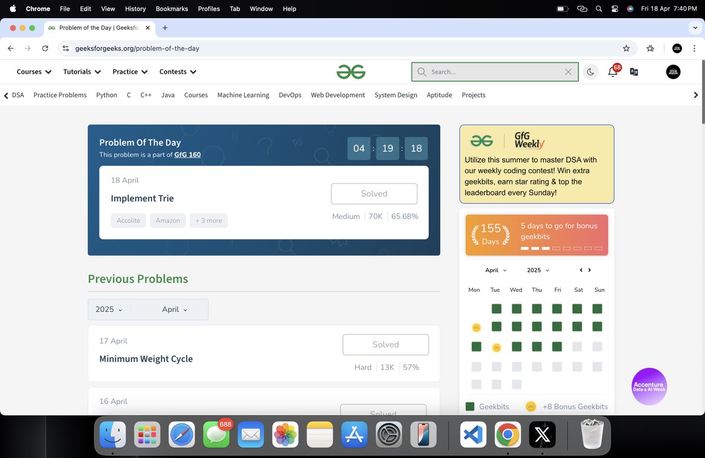
Task: Click the search input field
Action: [495, 72]
